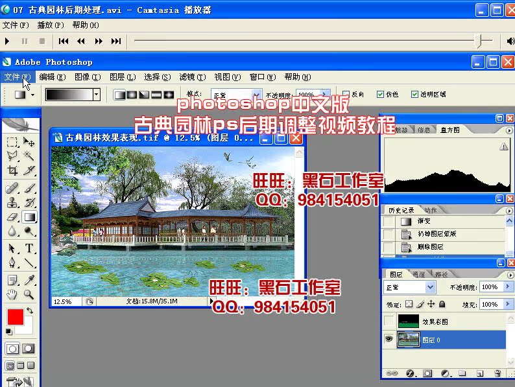
Task: Click the red foreground color swatch
Action: (x=15, y=318)
